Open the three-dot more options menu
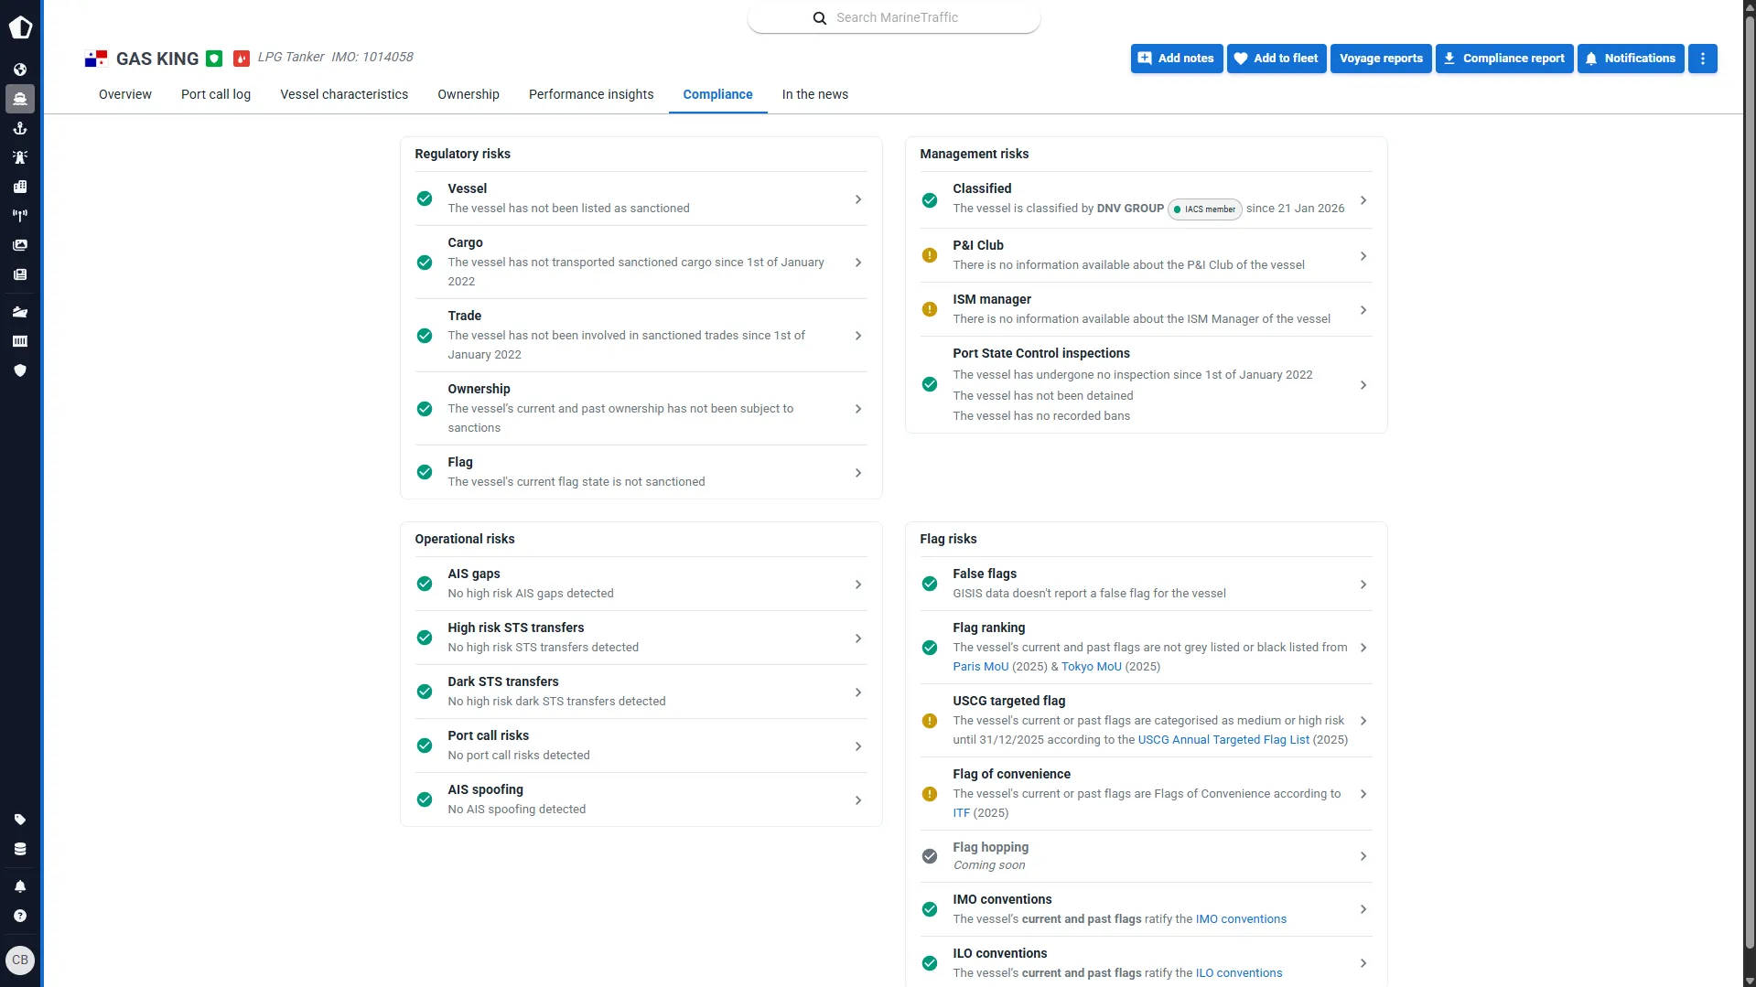 coord(1703,59)
